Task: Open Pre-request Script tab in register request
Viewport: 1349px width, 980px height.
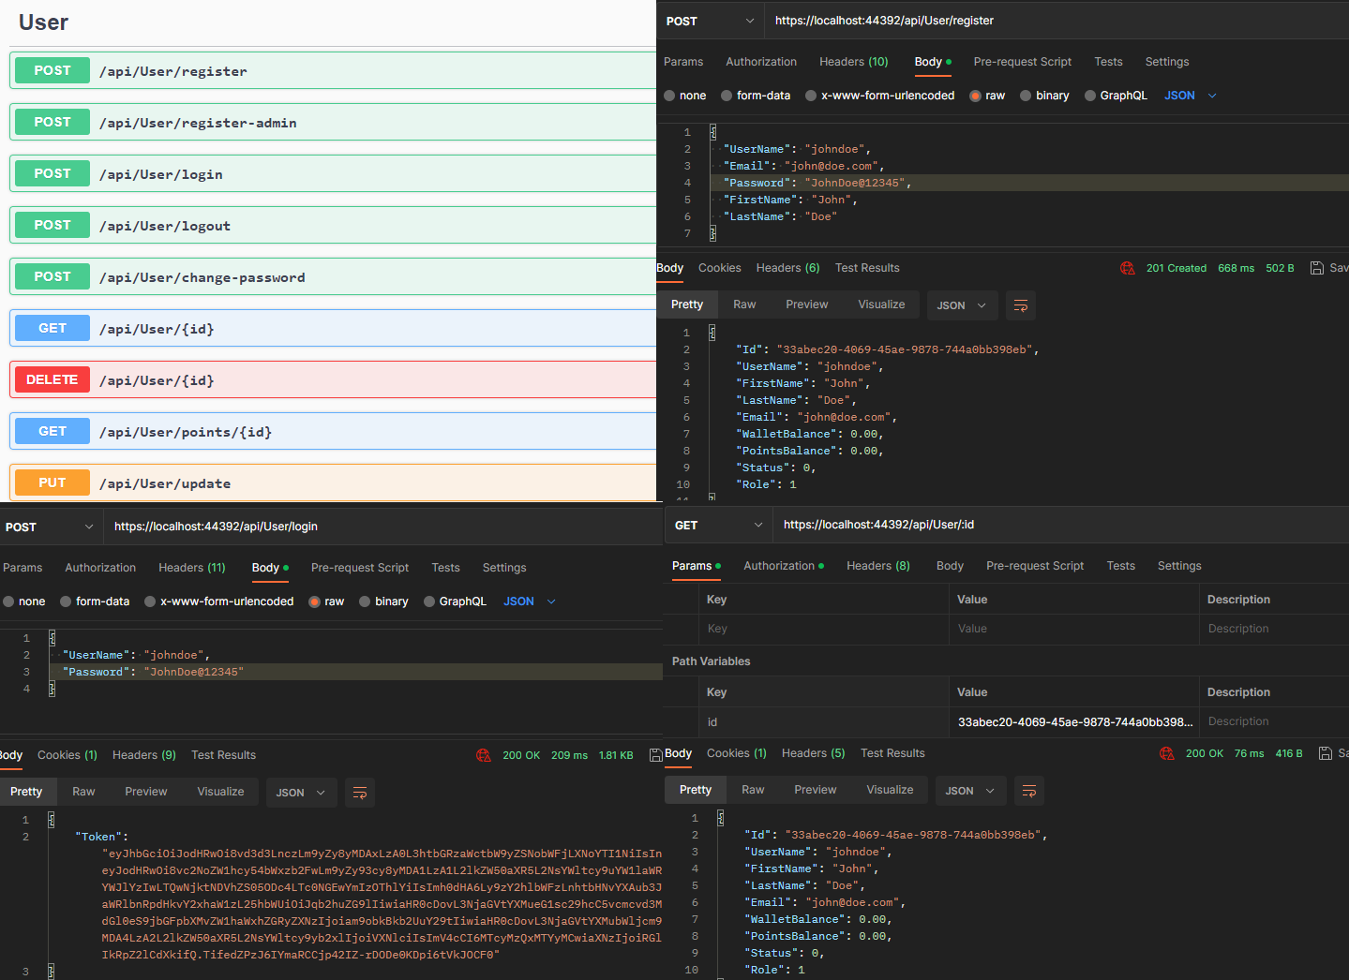Action: [1022, 62]
